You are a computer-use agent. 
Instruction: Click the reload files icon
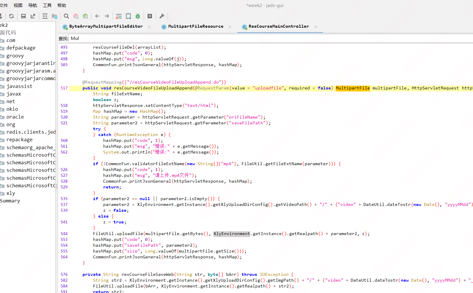pyautogui.click(x=11, y=16)
